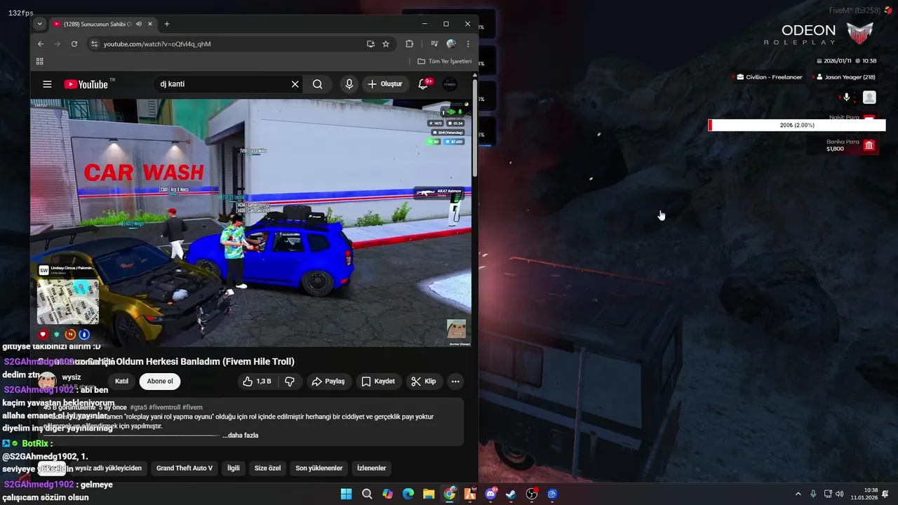The width and height of the screenshot is (898, 505).
Task: Reload the YouTube page
Action: [74, 43]
